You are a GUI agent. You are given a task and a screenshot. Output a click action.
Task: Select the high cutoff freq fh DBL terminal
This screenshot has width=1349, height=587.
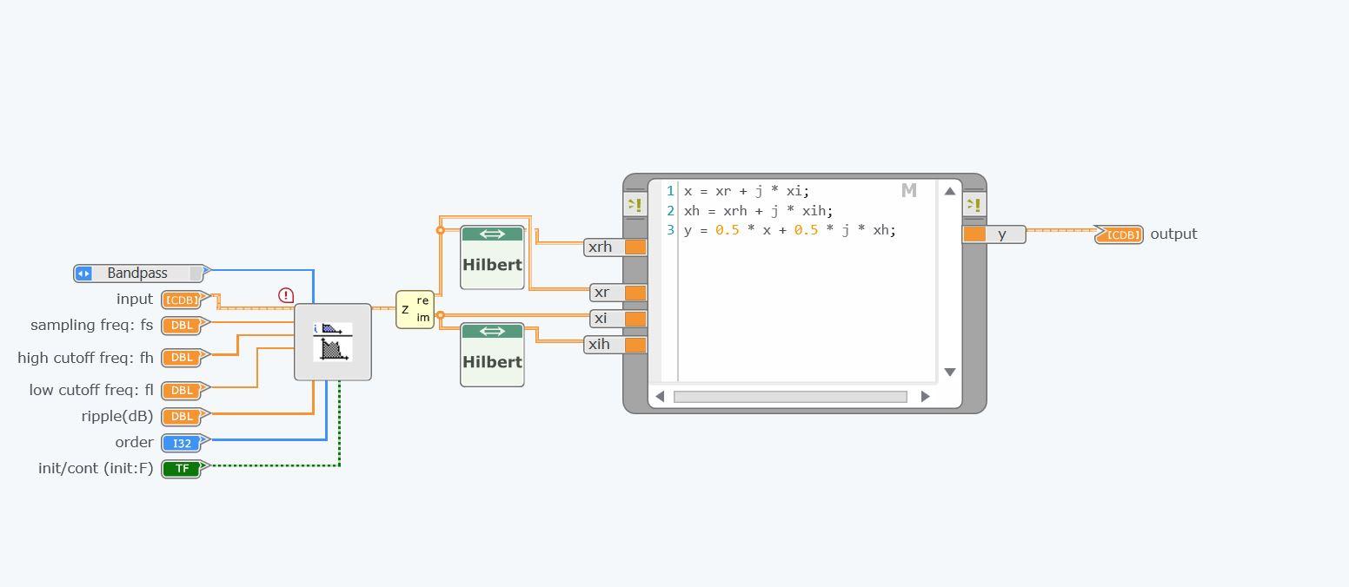point(183,357)
